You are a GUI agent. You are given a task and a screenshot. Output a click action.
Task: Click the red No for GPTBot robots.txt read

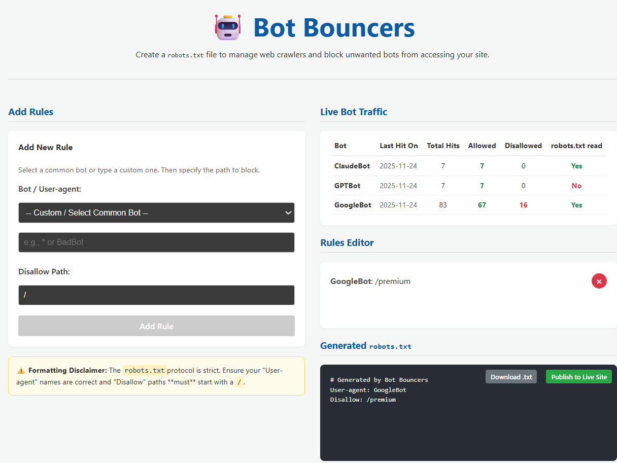[x=576, y=186]
